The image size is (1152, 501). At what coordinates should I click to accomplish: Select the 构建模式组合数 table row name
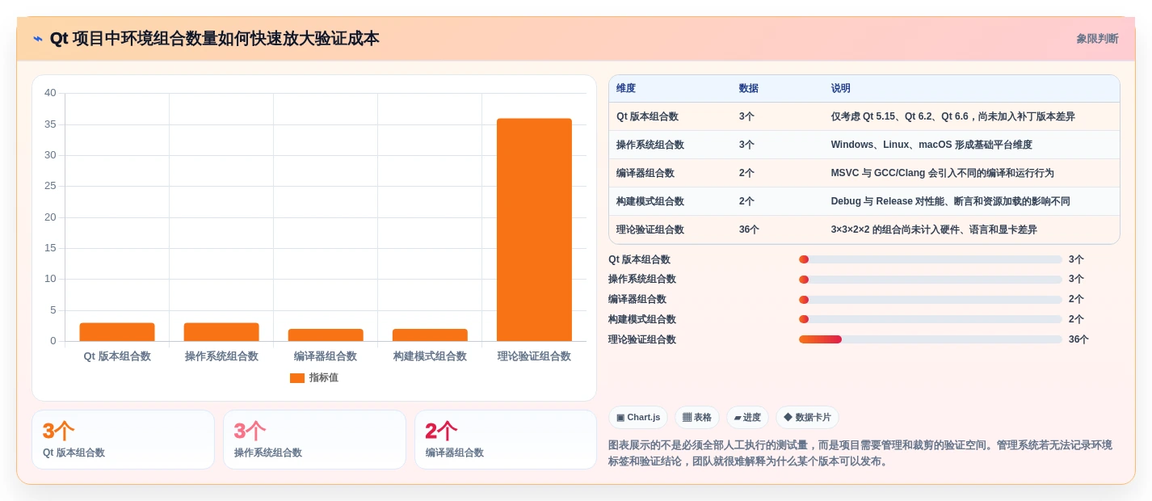coord(650,201)
